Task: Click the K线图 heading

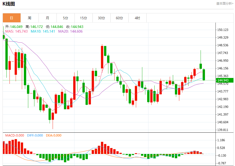Action: [9, 4]
